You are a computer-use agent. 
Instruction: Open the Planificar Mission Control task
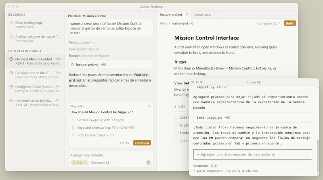tap(35, 61)
